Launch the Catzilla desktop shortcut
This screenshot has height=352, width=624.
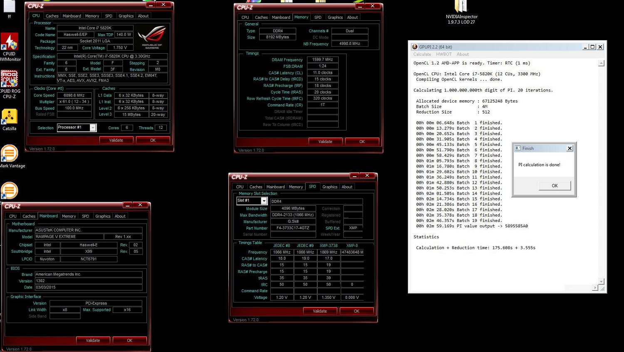coord(9,116)
